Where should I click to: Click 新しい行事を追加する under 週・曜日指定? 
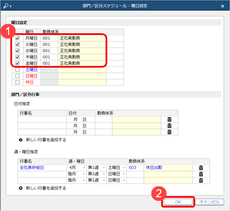(x=46, y=188)
